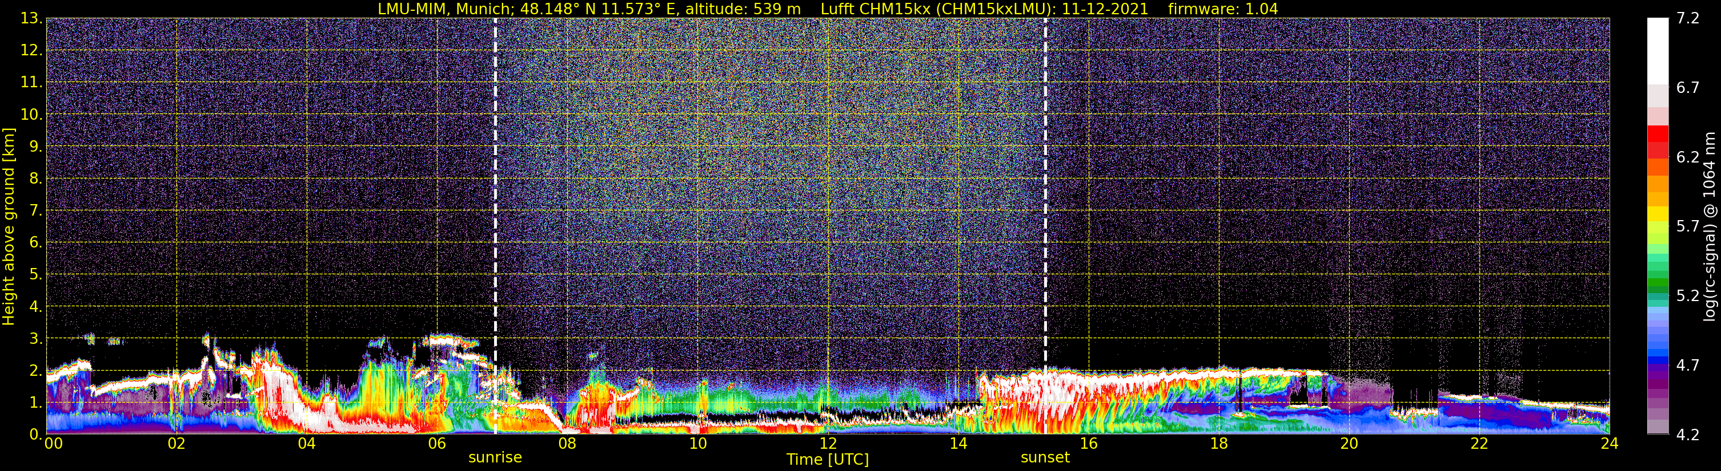Click the x-axis tick label 16

coord(1088,444)
